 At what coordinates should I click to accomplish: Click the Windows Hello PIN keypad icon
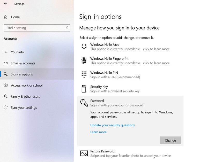tap(84, 75)
